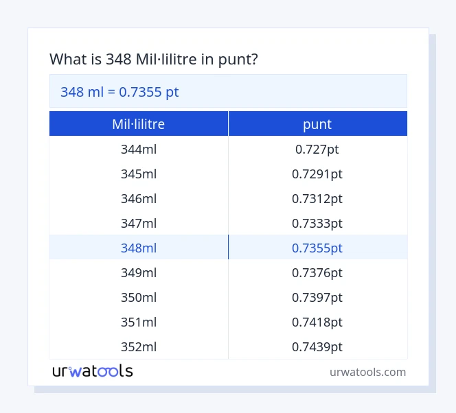
Task: Click the highlighted 348ml cell
Action: click(x=138, y=248)
